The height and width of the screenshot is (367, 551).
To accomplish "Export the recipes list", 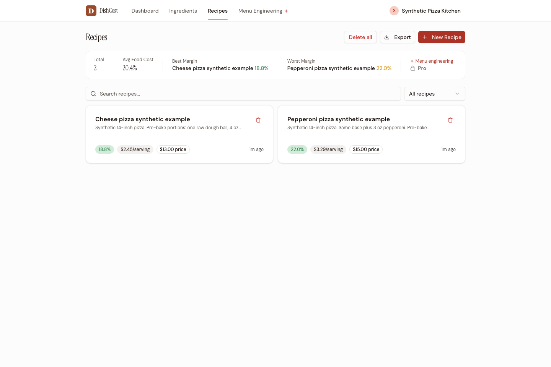I will (398, 37).
